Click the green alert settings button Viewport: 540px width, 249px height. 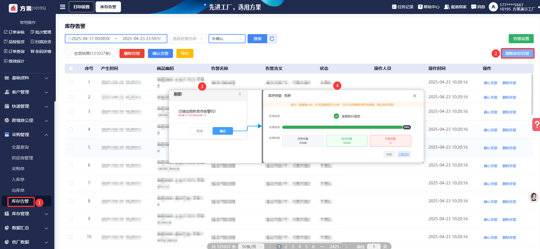click(x=521, y=39)
